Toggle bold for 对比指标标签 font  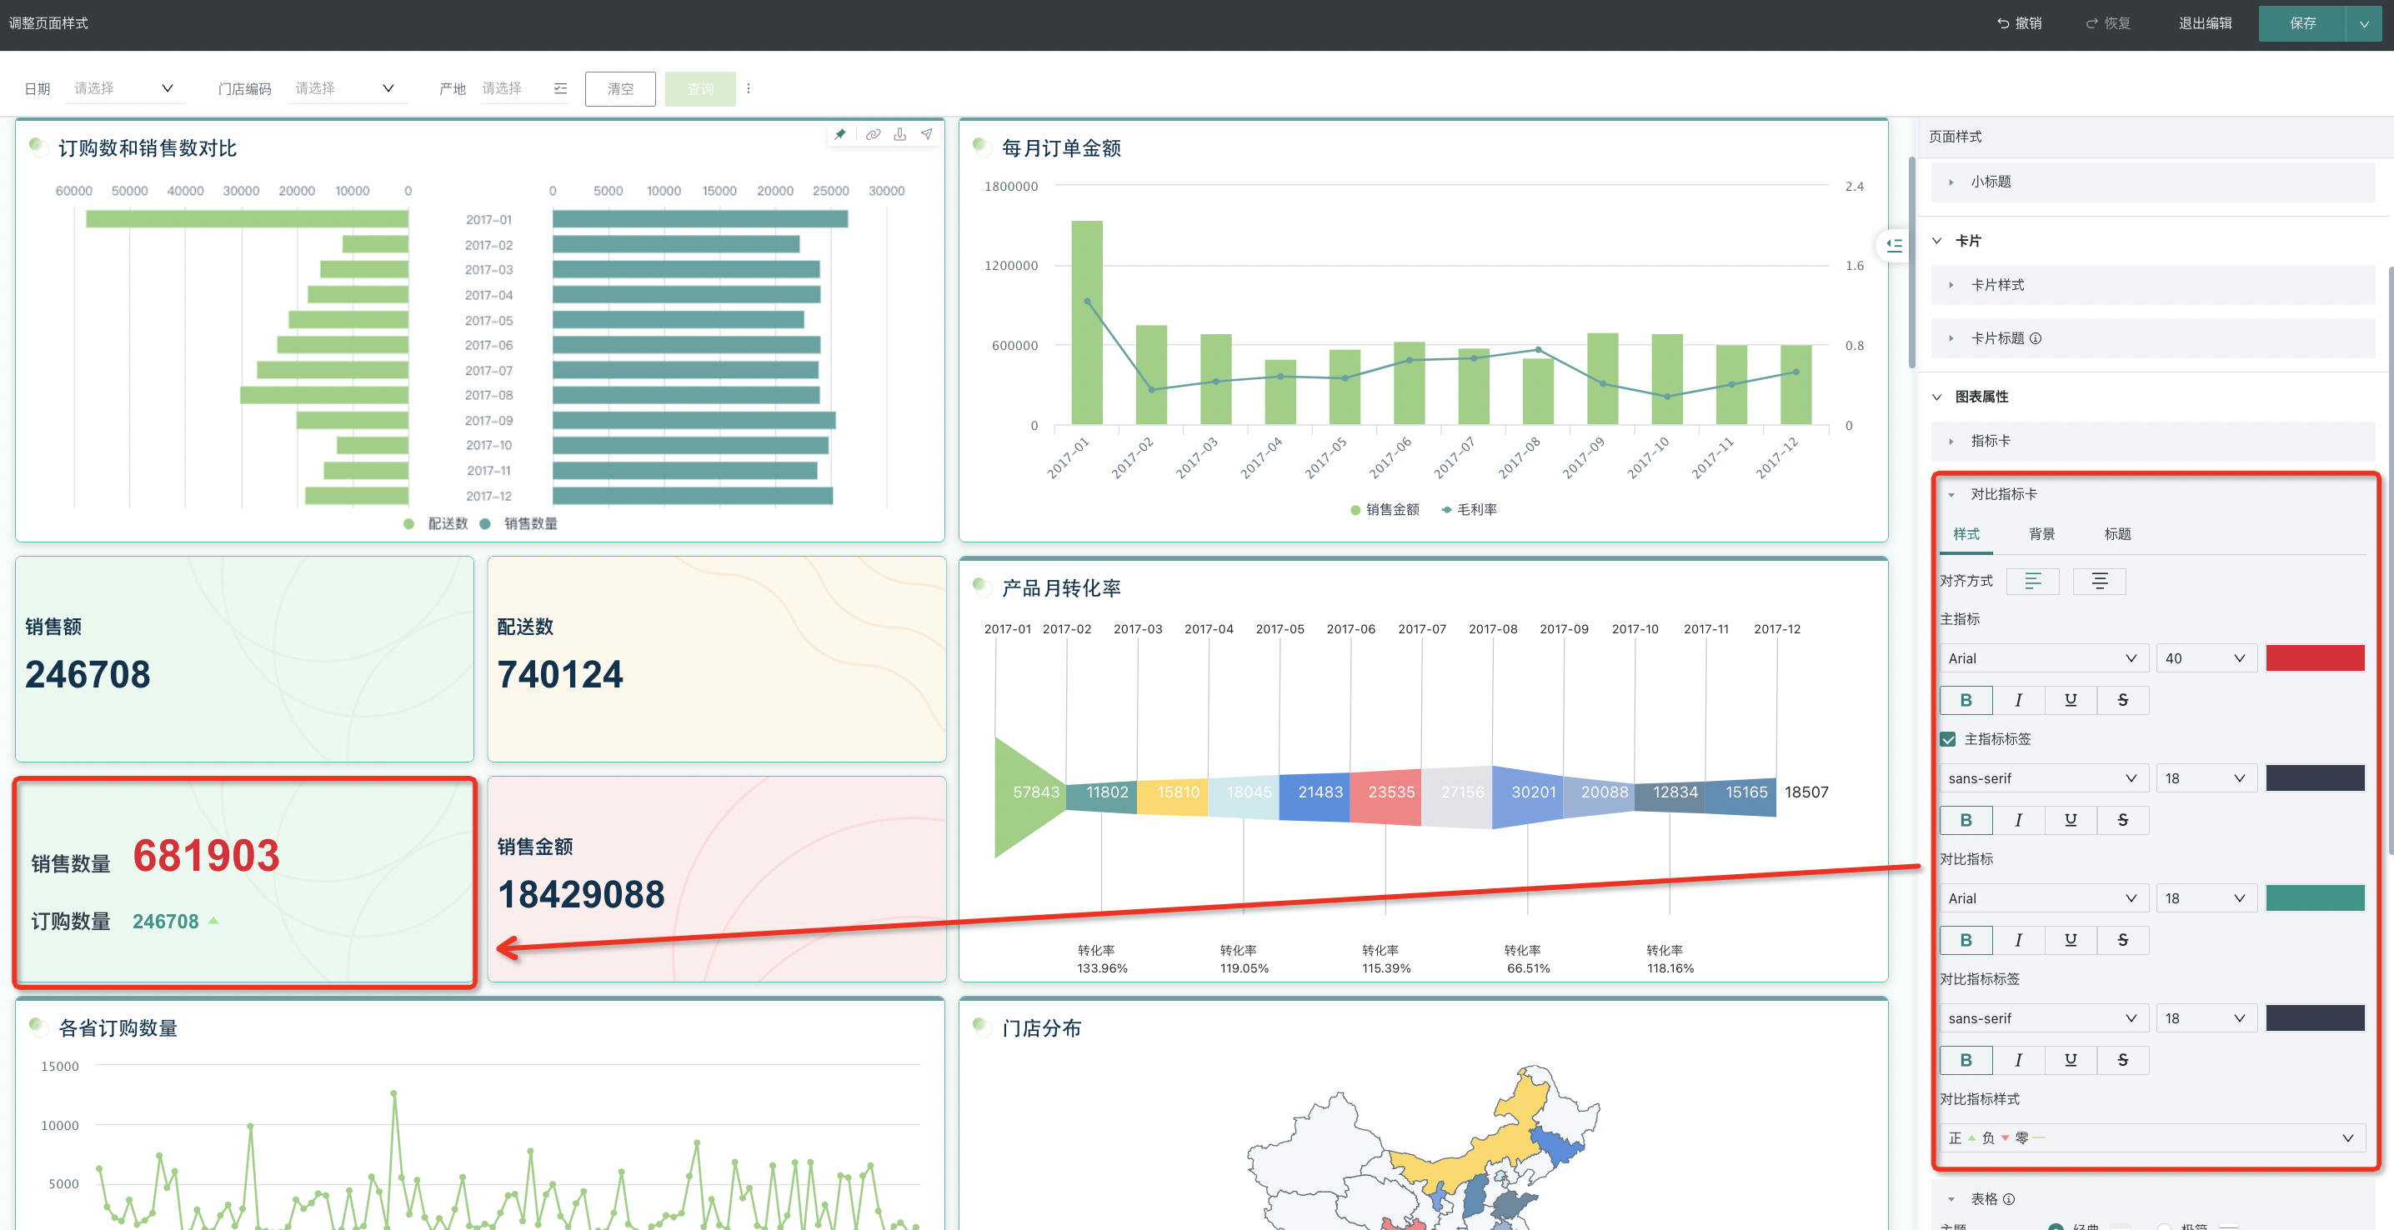pos(1966,1060)
